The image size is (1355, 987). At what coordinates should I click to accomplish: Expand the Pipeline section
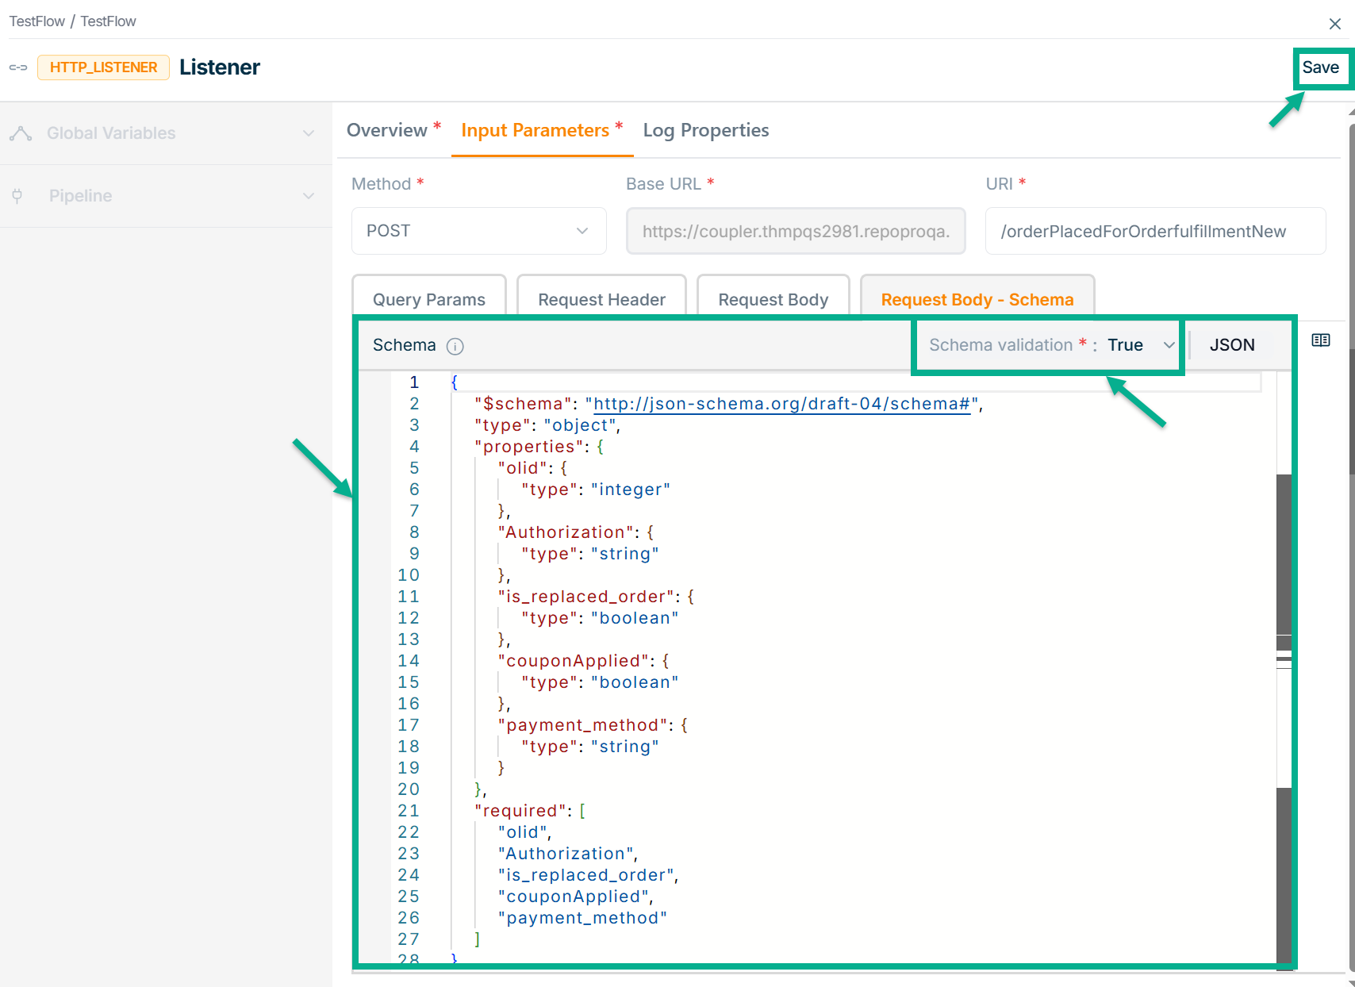pyautogui.click(x=309, y=196)
